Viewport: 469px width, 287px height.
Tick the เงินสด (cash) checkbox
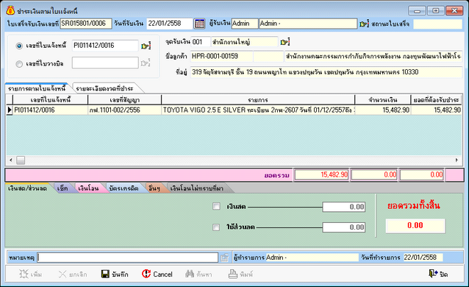tap(216, 206)
